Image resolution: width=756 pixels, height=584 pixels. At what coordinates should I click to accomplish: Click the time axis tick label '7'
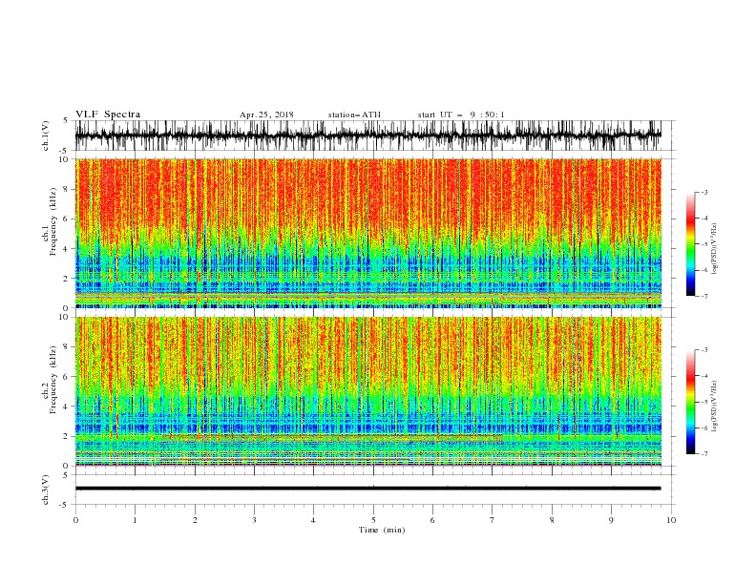point(493,520)
